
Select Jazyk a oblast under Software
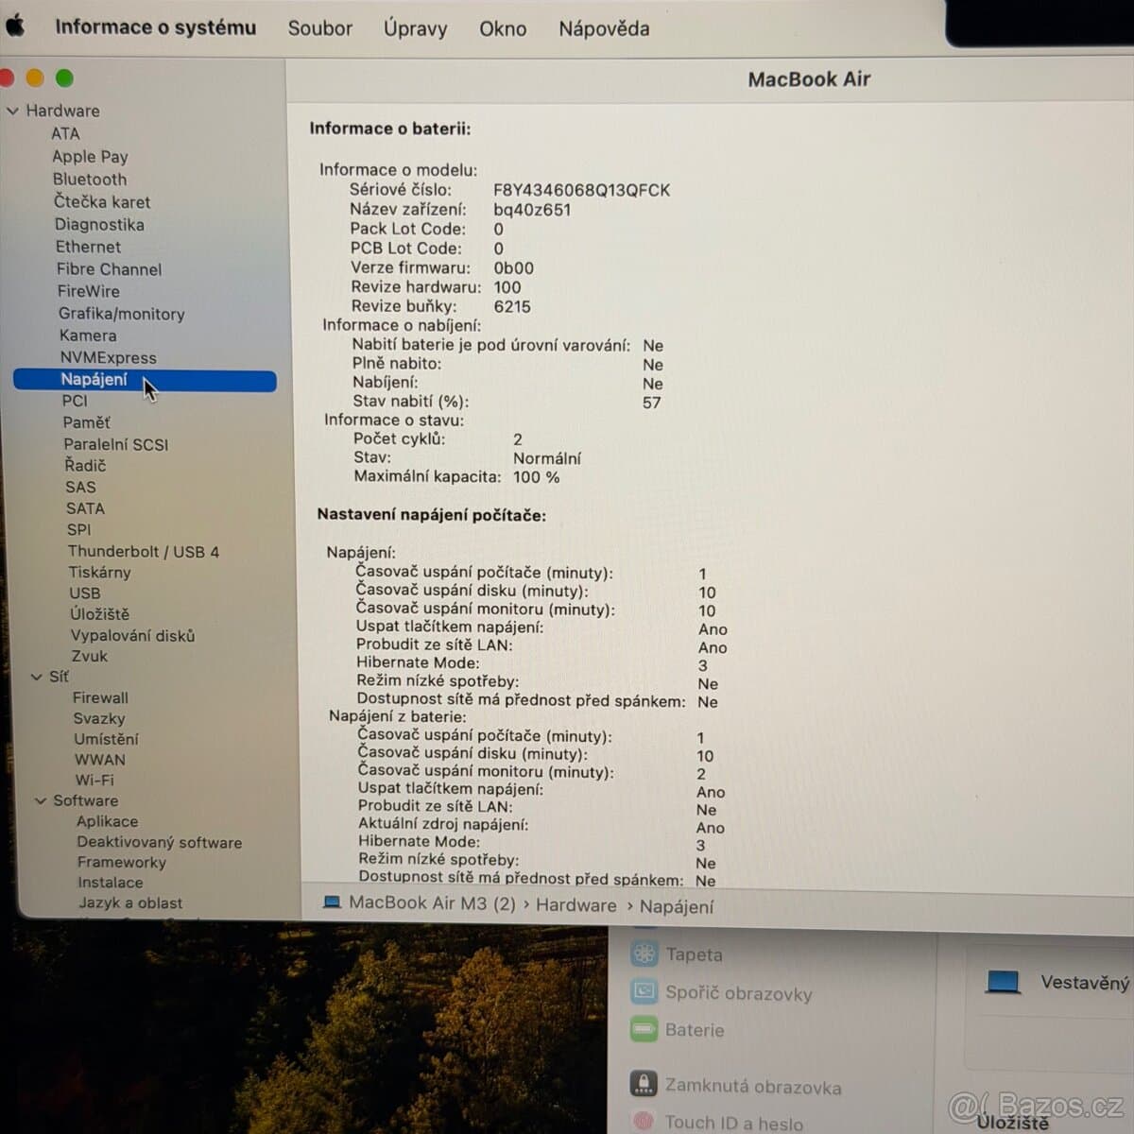130,903
